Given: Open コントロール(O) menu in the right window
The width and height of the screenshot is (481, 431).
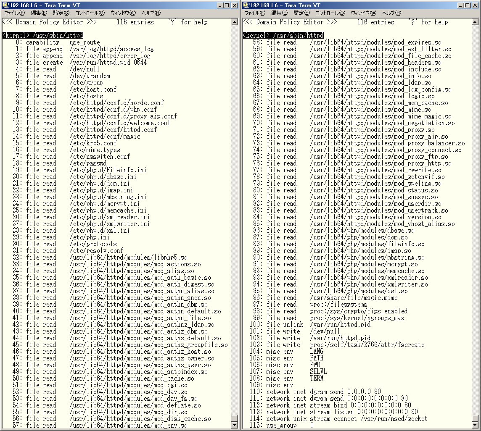Looking at the screenshot, I should click(330, 13).
